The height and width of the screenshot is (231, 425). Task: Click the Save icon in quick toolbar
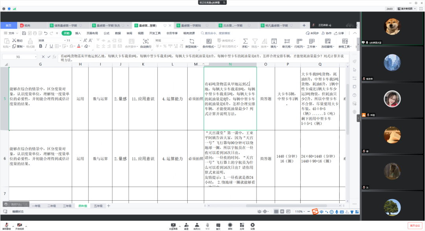pyautogui.click(x=24, y=33)
